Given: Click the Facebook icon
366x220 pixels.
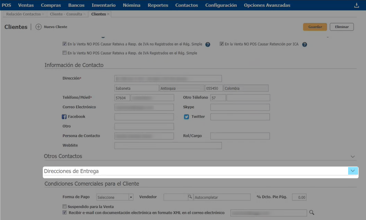Looking at the screenshot, I should 64,117.
